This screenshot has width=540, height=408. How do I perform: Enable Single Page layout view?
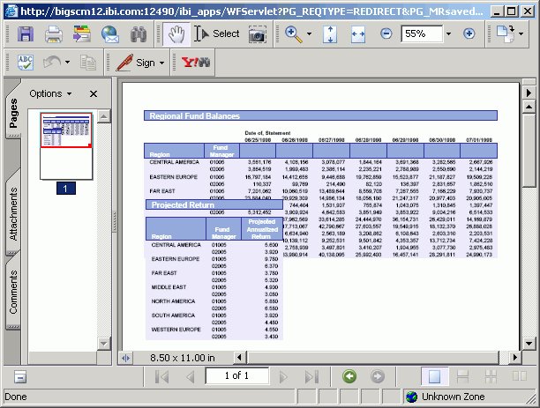click(433, 376)
